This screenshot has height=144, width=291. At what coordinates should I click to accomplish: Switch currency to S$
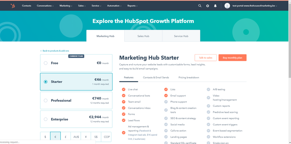96,137
